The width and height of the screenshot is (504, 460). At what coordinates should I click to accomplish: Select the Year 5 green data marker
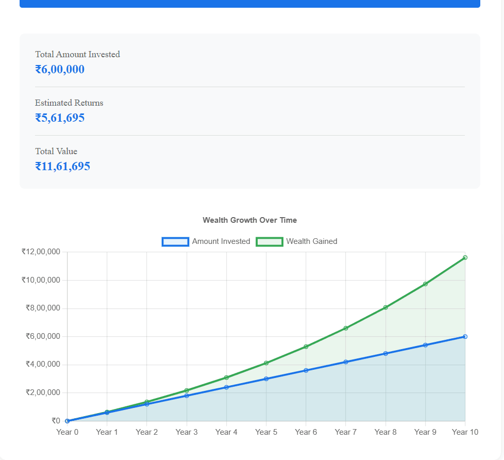[266, 362]
